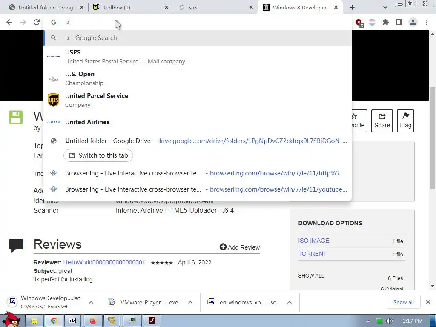Screen dimensions: 436x327
Task: Click the scrollbar down arrow
Action: click(432, 286)
